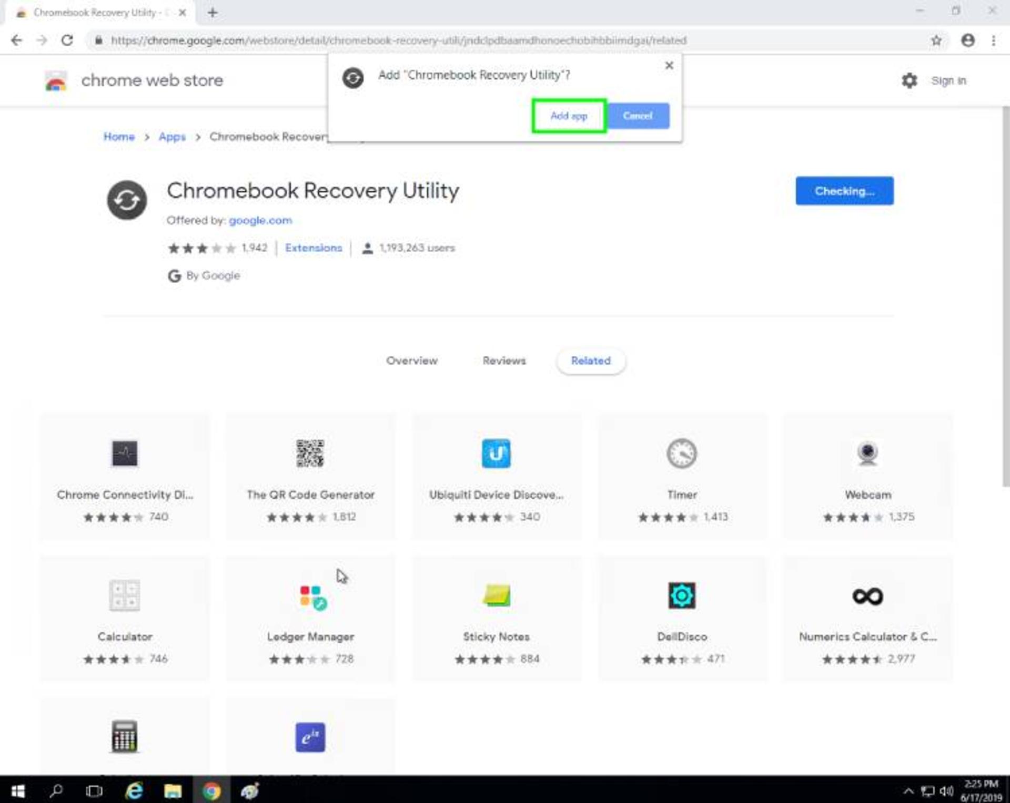
Task: Open The QR Code Generator icon
Action: [310, 453]
